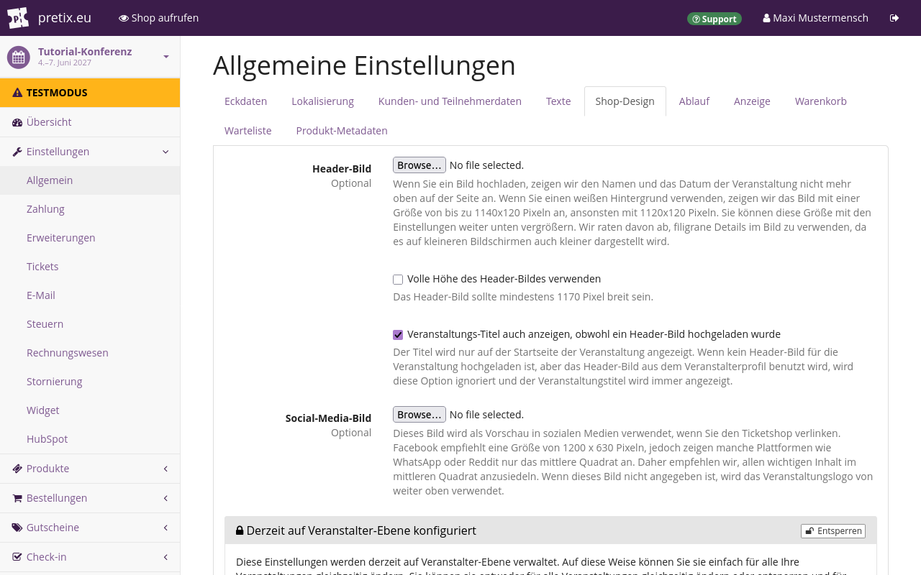Expand the Bestellungen menu chevron
The image size is (921, 575).
point(165,498)
